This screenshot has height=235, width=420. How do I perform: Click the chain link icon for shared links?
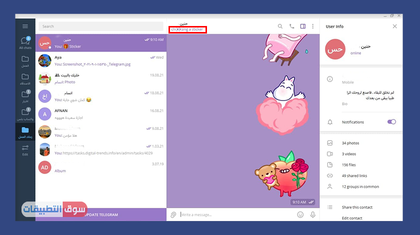329,176
